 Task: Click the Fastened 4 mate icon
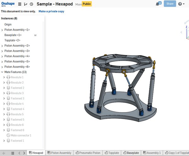[x=8, y=109]
